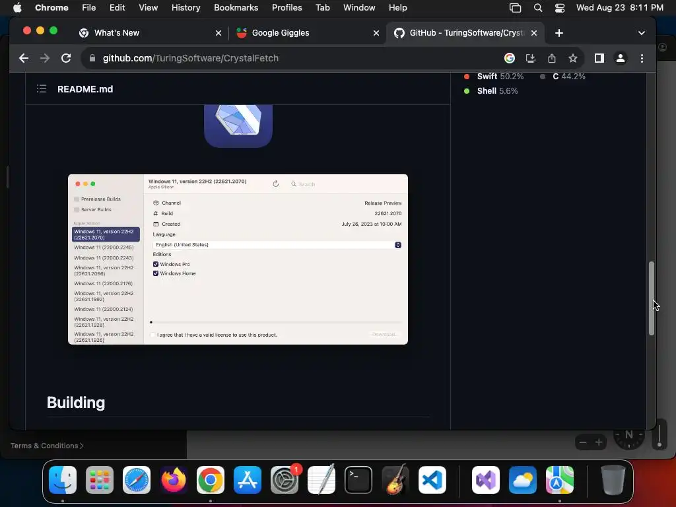Open the Help menu
The width and height of the screenshot is (676, 507).
click(397, 7)
